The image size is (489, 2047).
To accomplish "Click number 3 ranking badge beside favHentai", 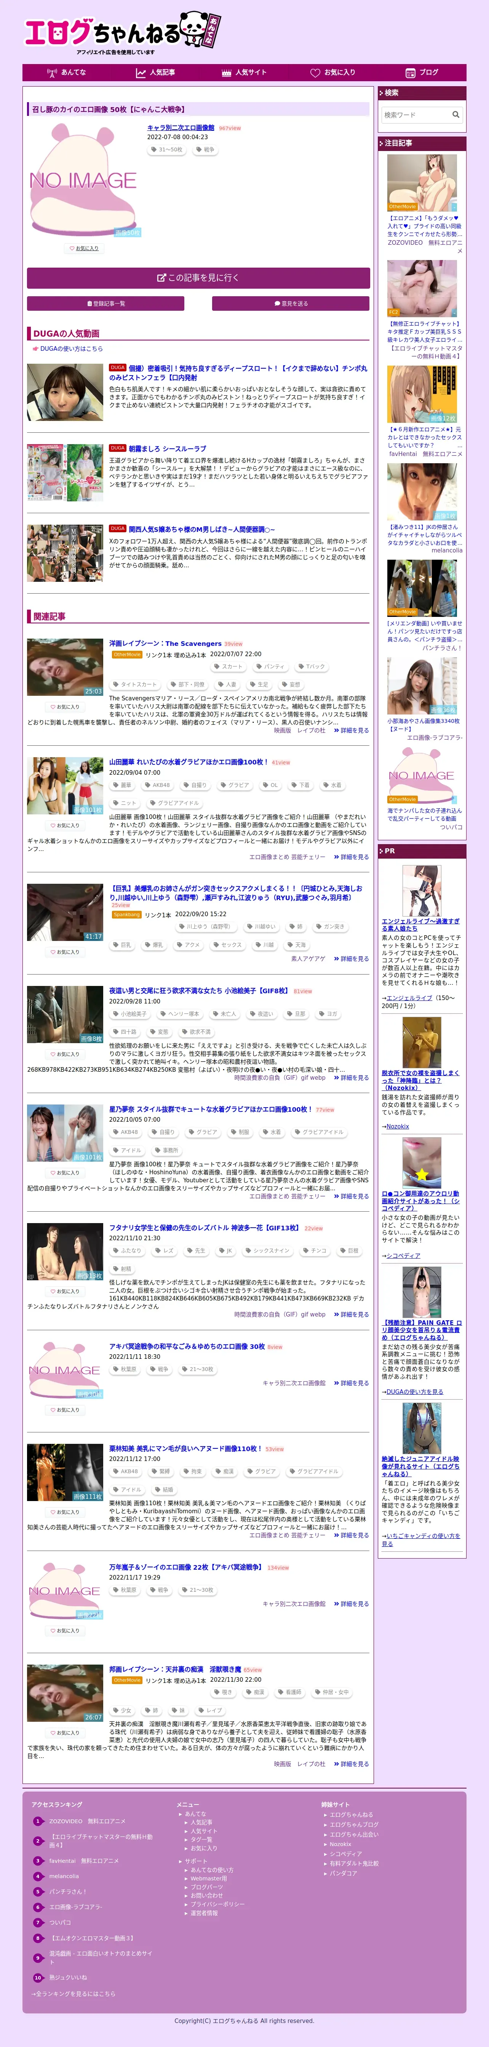I will [x=37, y=1860].
